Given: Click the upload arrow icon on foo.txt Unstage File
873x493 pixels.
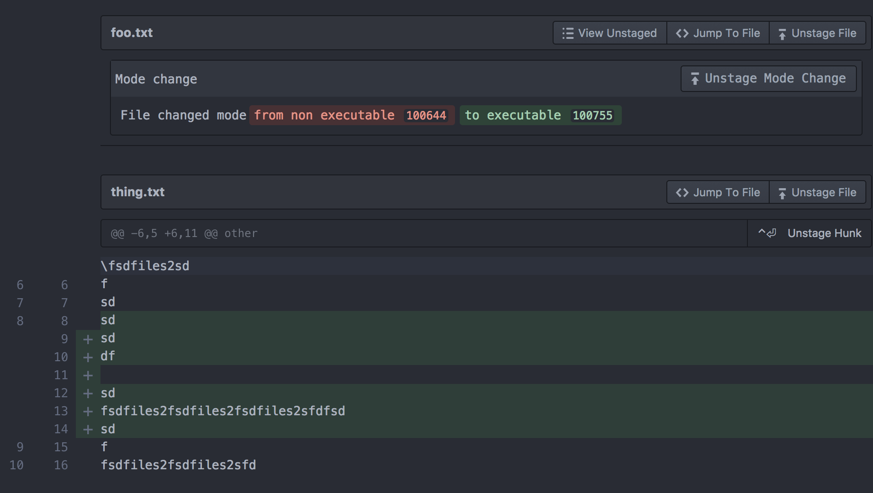Looking at the screenshot, I should pyautogui.click(x=782, y=33).
